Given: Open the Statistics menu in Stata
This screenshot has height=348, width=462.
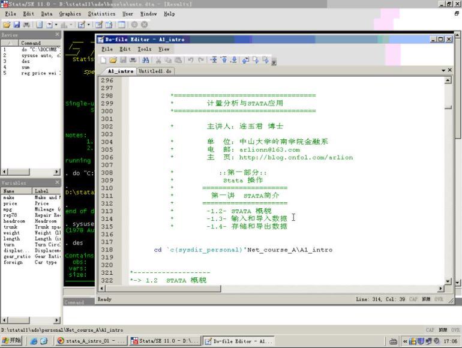Looking at the screenshot, I should 101,14.
